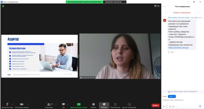Click the Zoom logo in title bar

[x=2, y=2]
